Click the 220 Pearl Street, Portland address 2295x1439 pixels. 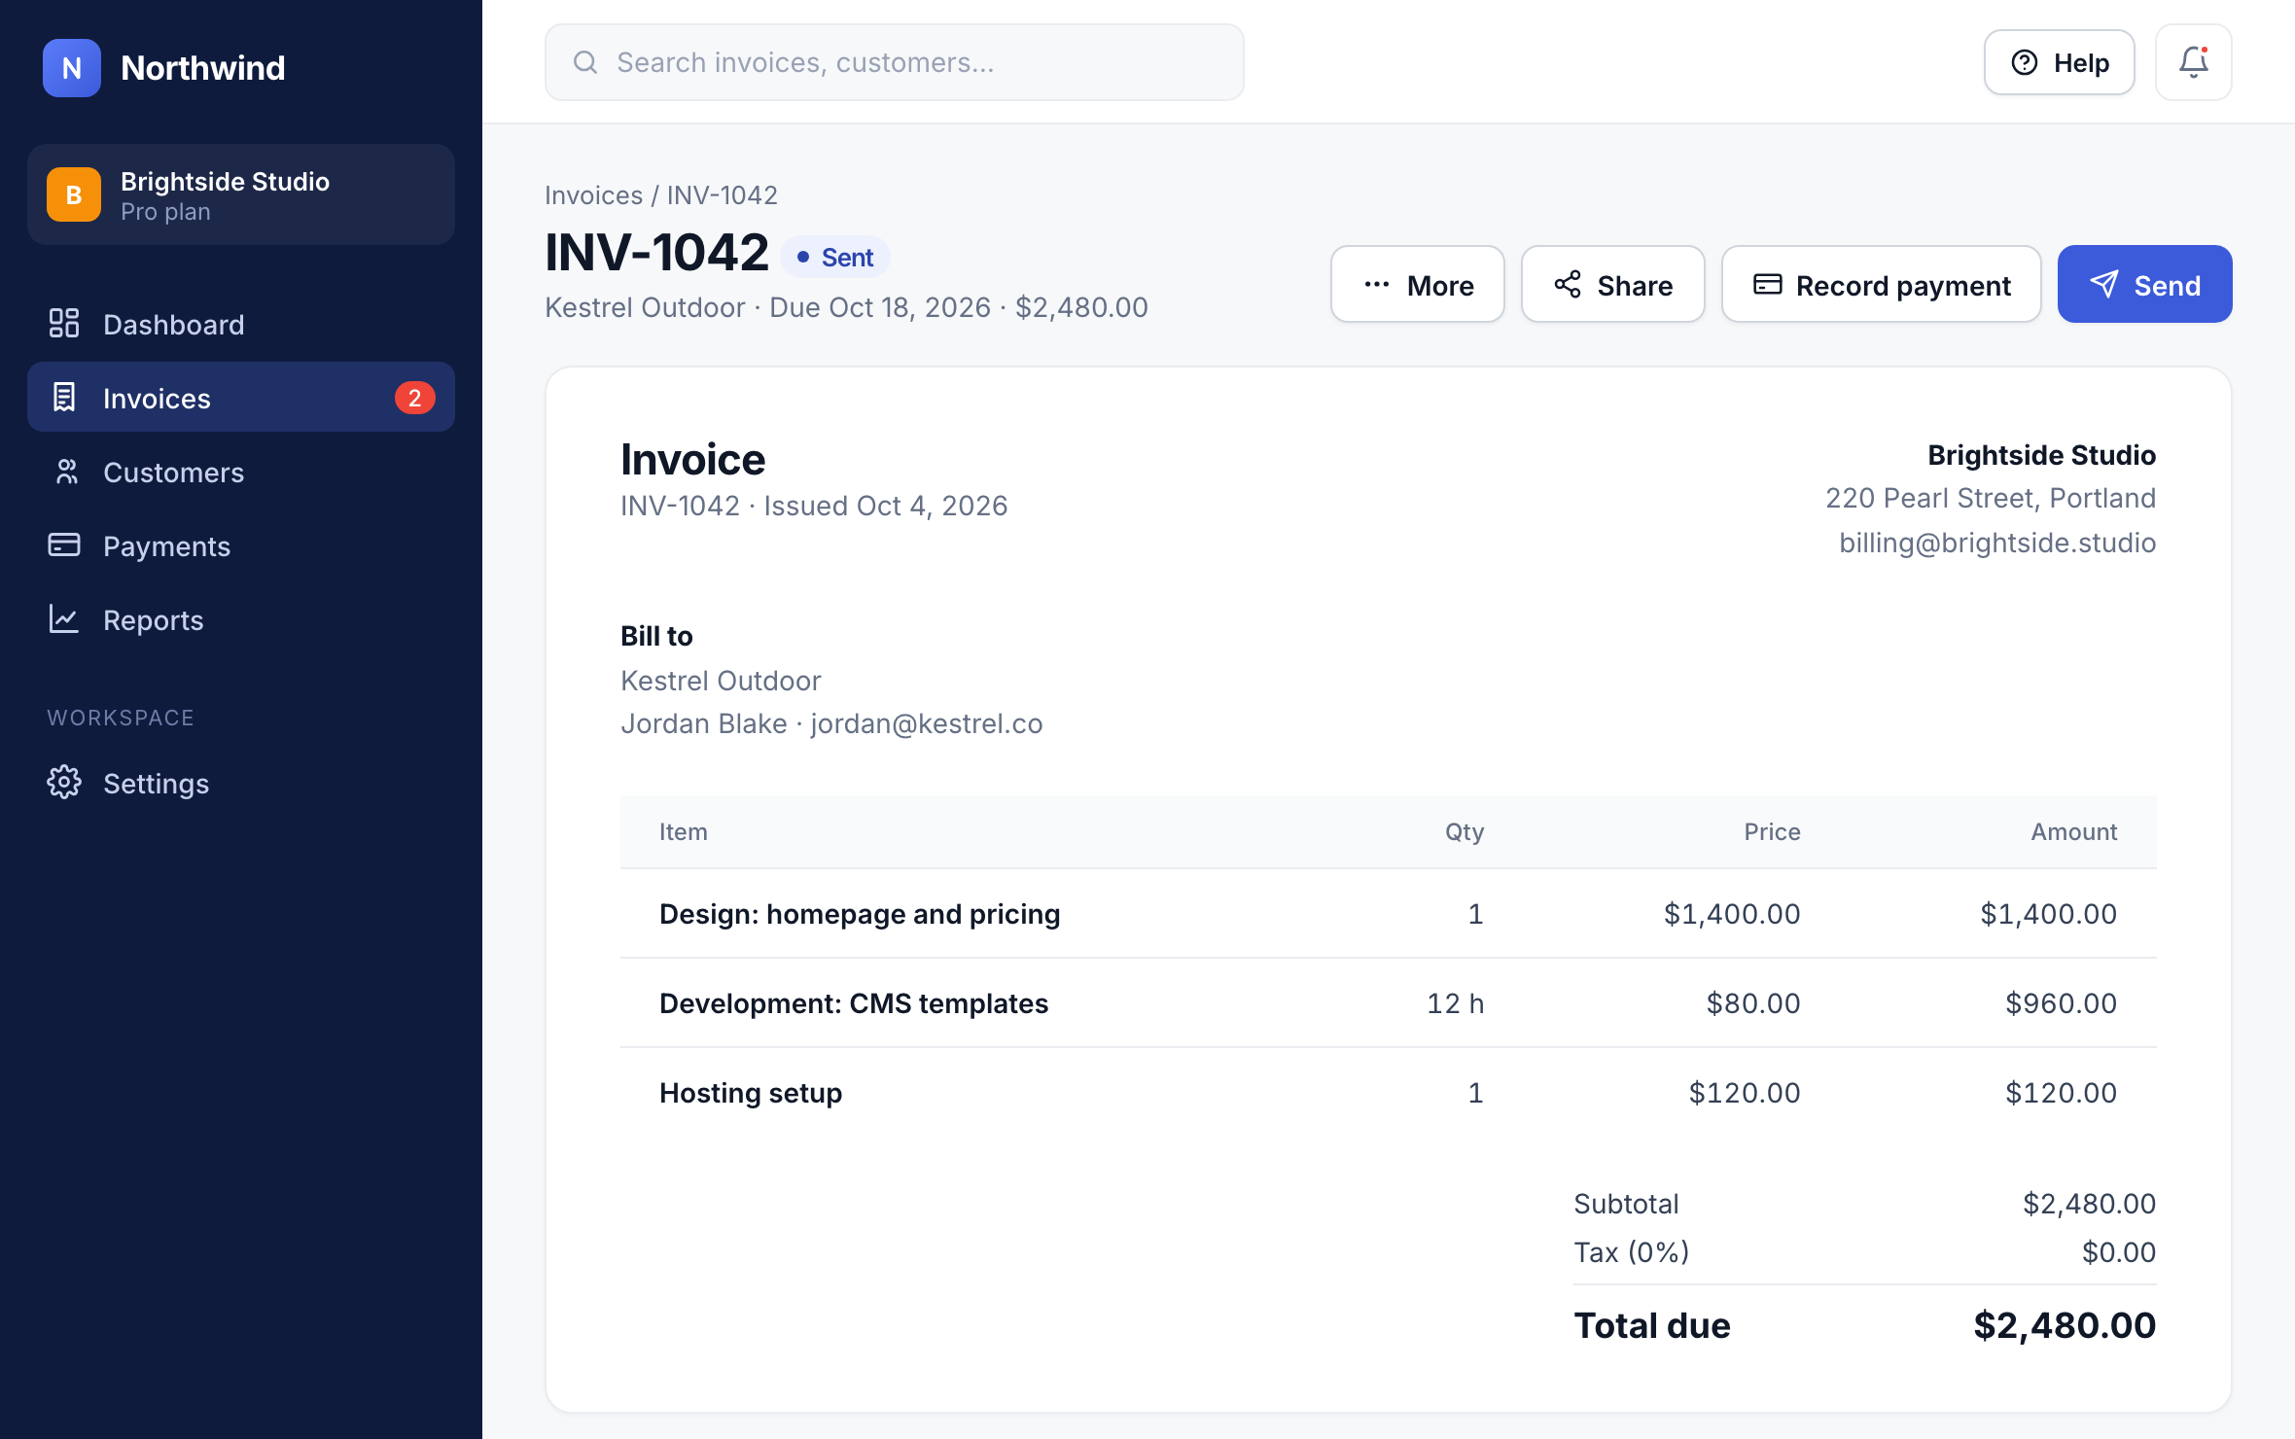coord(1991,498)
